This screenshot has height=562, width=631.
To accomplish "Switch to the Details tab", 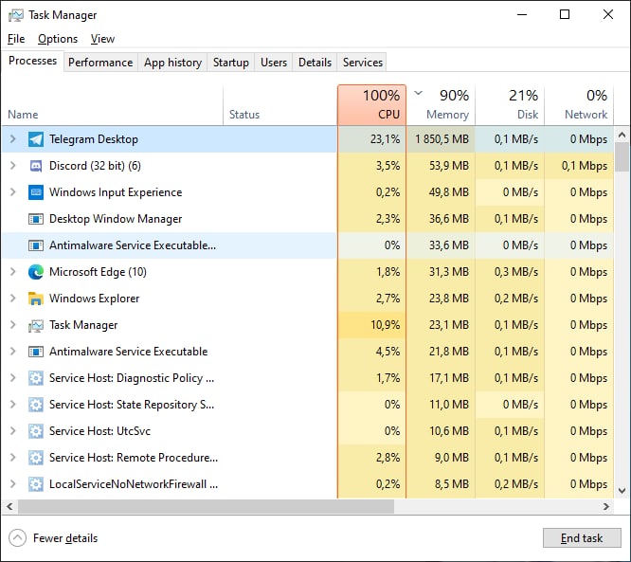I will (315, 63).
